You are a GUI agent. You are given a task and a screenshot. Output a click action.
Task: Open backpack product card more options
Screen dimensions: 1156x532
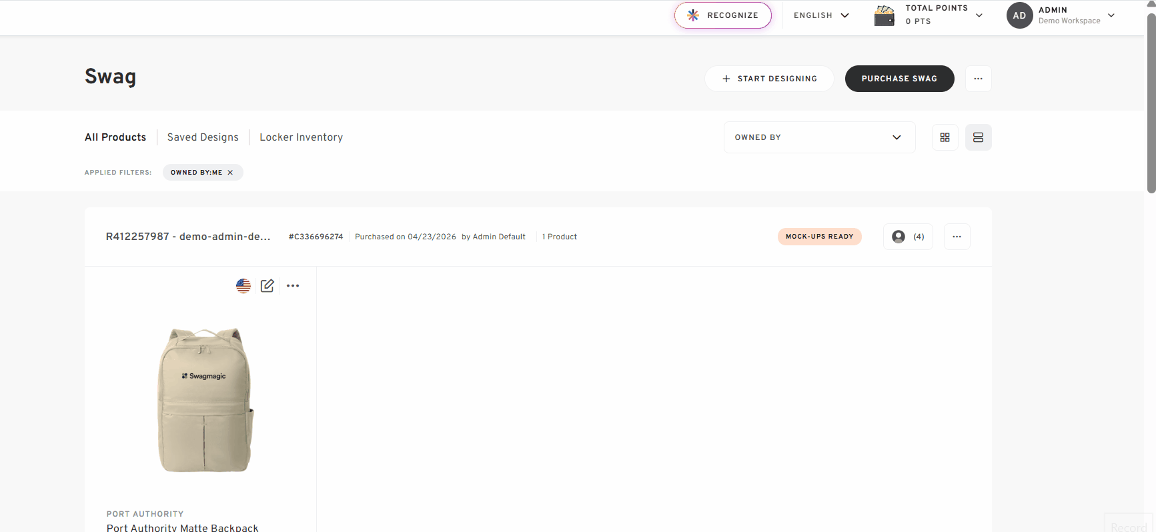point(293,286)
